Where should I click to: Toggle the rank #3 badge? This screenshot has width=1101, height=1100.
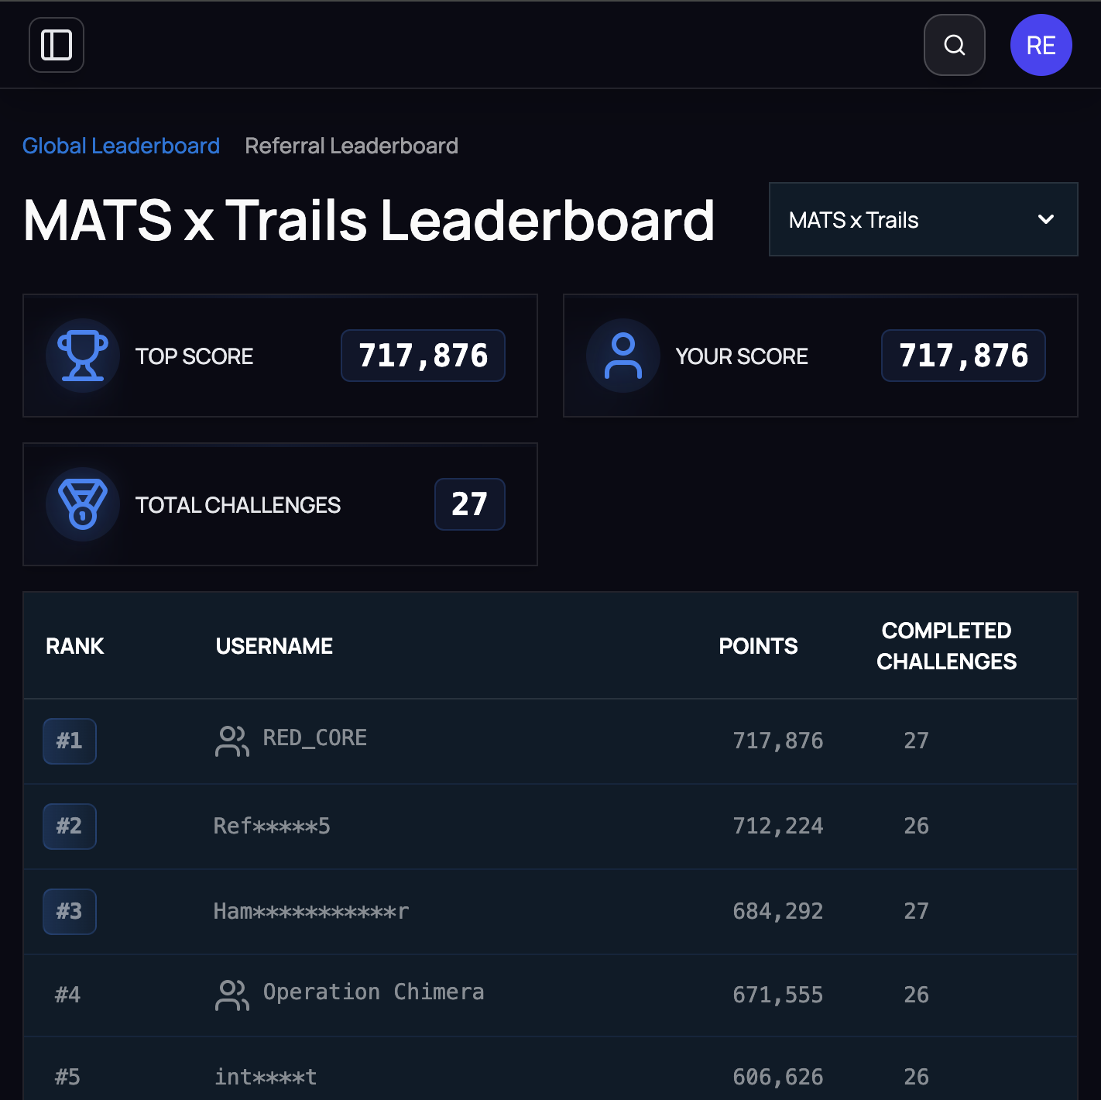click(x=69, y=912)
